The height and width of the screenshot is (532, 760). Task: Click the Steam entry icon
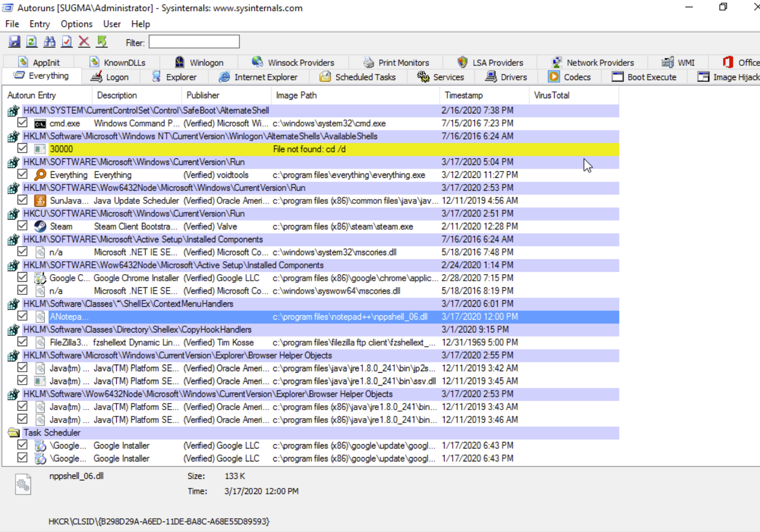pos(40,227)
